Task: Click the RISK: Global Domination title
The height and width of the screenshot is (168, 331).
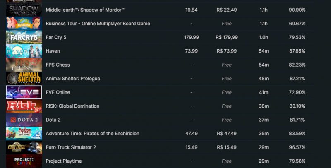Action: tap(73, 106)
